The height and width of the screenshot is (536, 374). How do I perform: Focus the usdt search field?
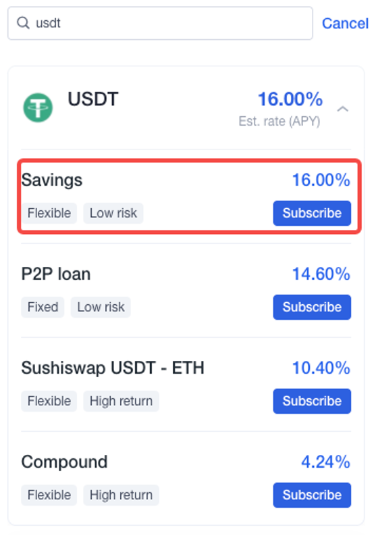pyautogui.click(x=160, y=23)
